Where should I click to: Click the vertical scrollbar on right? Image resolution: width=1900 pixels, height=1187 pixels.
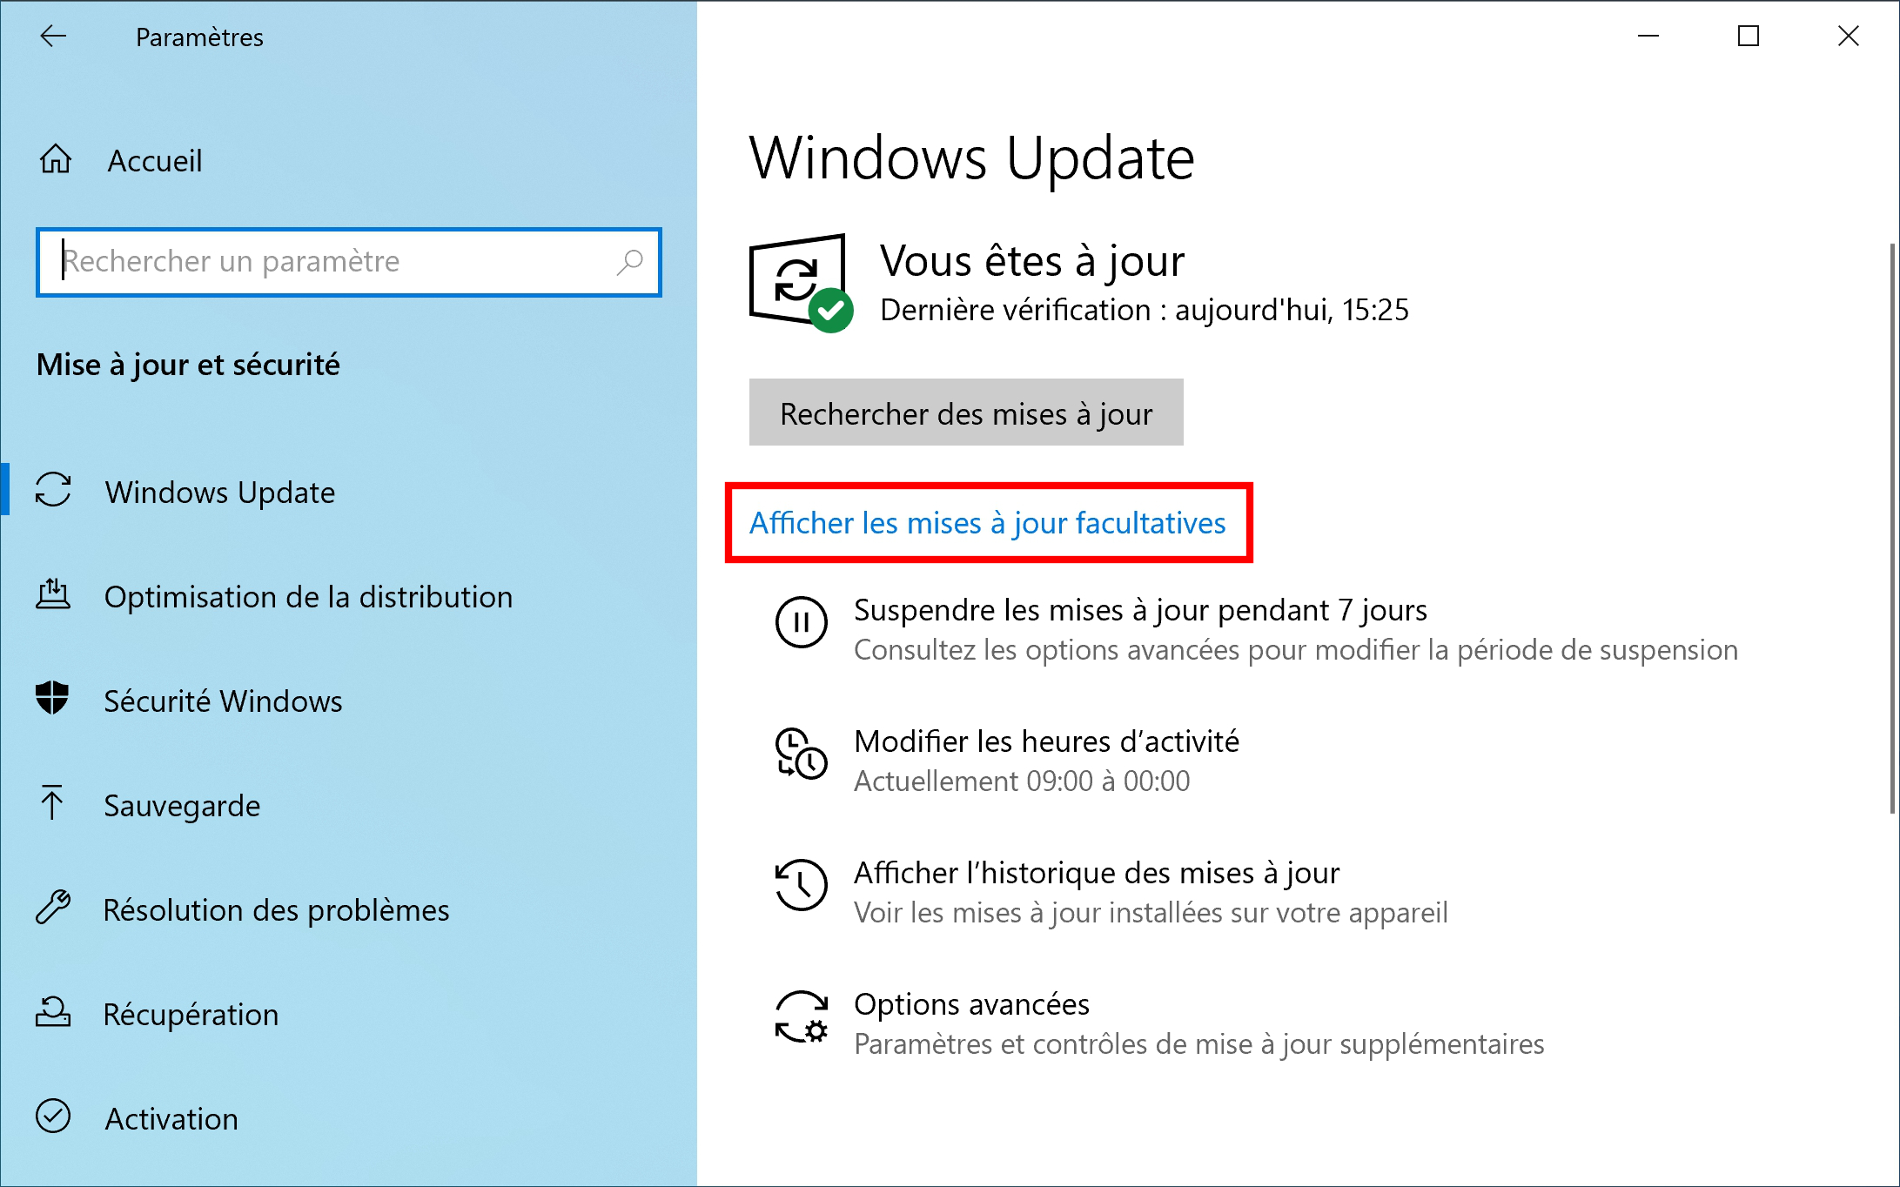1893,529
